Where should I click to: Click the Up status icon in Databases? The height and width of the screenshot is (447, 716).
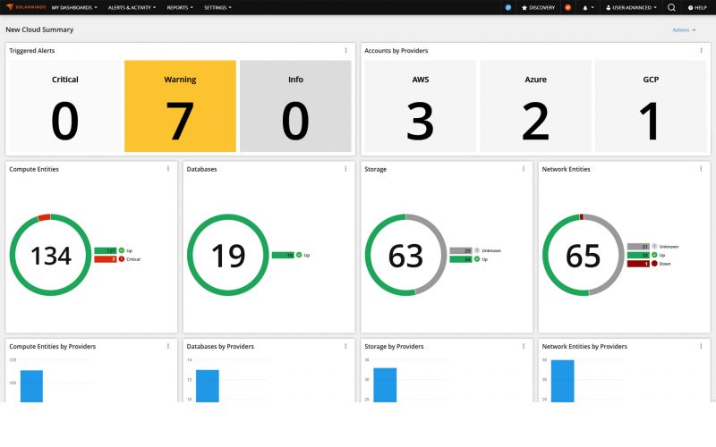click(299, 255)
